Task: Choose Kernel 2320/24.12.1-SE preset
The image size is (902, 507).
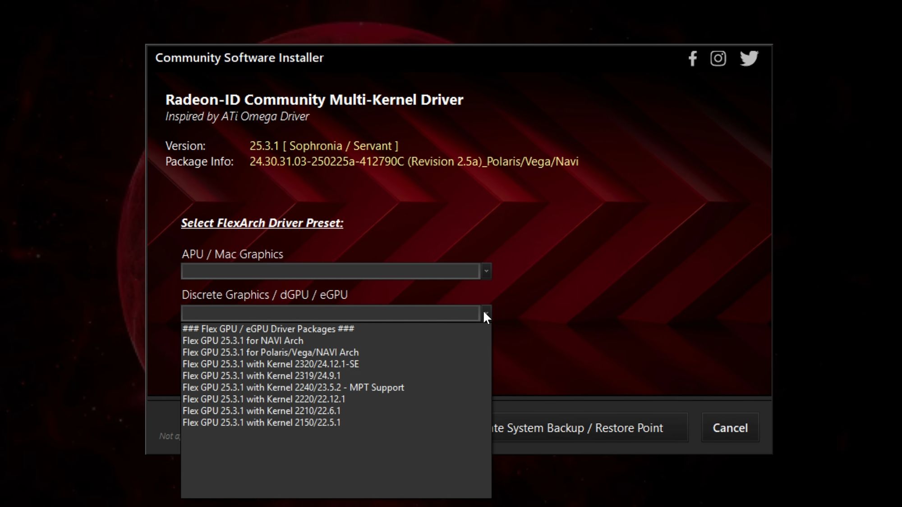Action: pos(271,364)
